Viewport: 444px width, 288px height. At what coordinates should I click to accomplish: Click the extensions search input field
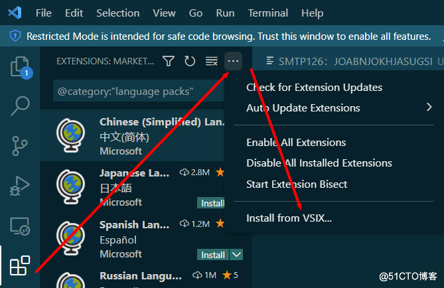click(x=139, y=91)
